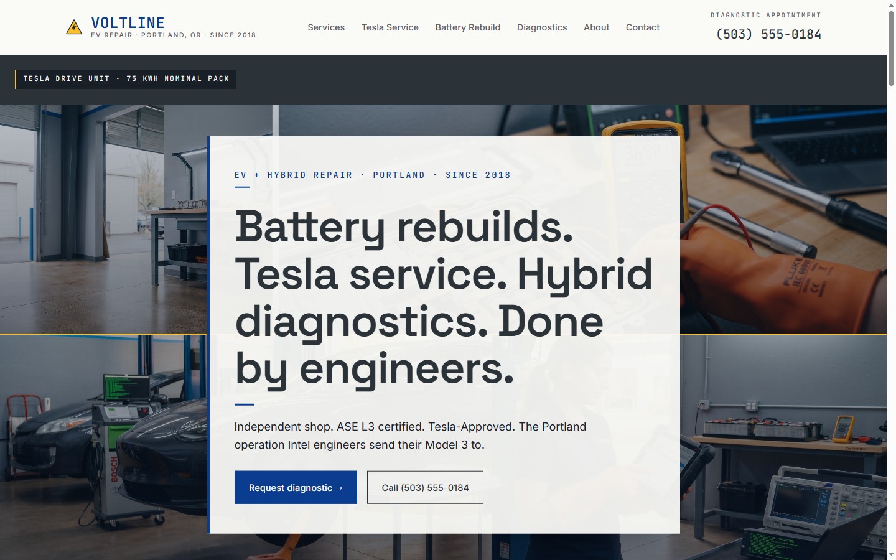Click the VOLTLINE brand name

pyautogui.click(x=128, y=23)
